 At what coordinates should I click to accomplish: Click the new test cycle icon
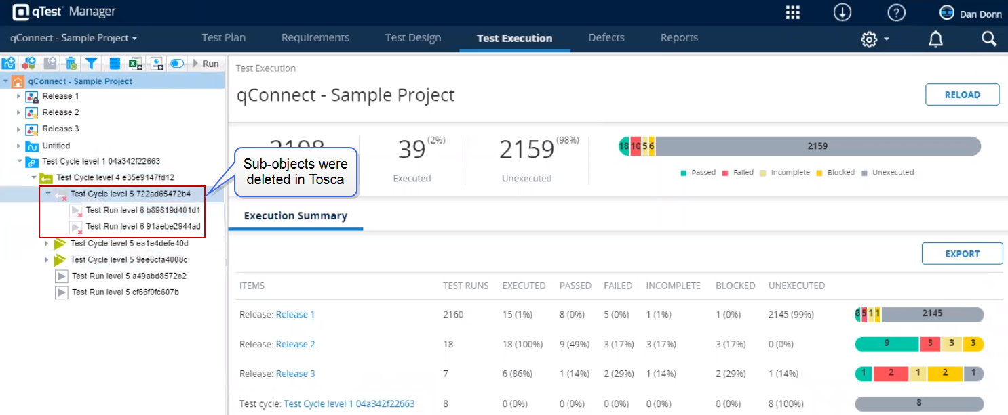coord(9,64)
